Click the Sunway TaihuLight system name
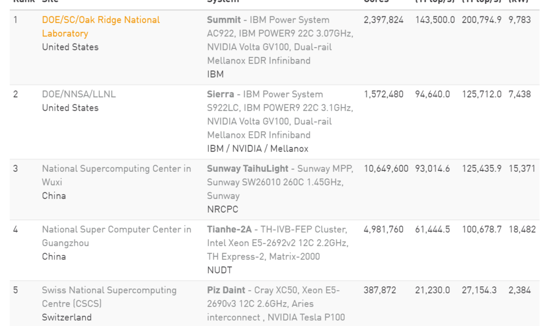The width and height of the screenshot is (543, 326). coord(248,168)
